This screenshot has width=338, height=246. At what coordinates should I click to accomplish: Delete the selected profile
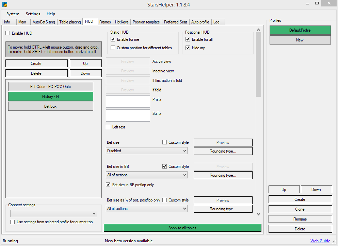coord(300,229)
